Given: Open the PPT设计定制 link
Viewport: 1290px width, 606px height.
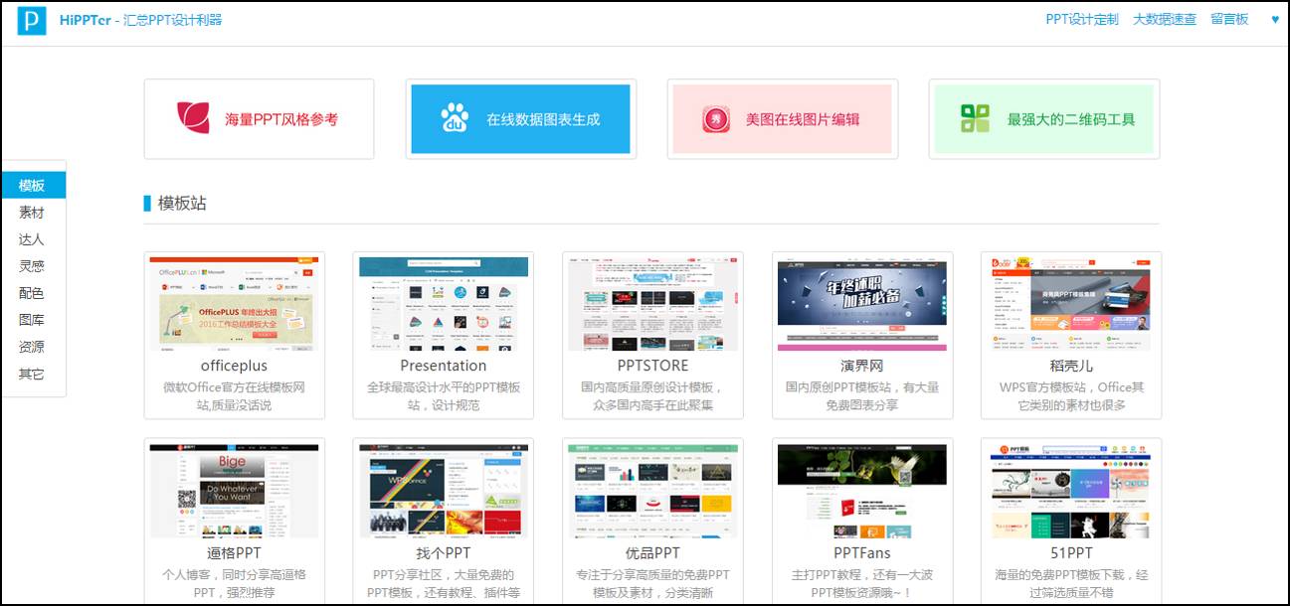Looking at the screenshot, I should coord(1080,19).
